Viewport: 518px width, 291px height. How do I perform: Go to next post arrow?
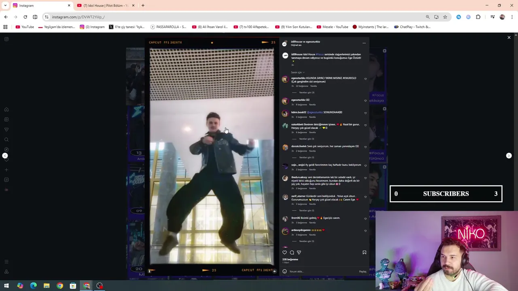(509, 156)
